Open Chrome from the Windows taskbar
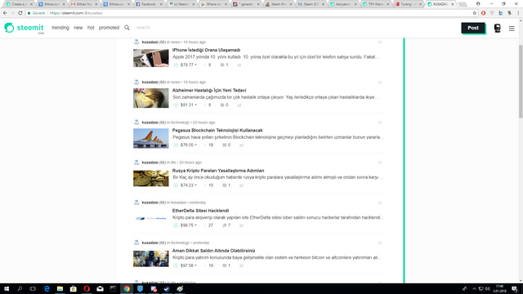 pyautogui.click(x=127, y=288)
